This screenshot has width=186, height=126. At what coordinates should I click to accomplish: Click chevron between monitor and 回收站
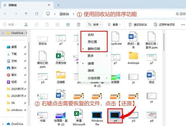[x=55, y=14]
